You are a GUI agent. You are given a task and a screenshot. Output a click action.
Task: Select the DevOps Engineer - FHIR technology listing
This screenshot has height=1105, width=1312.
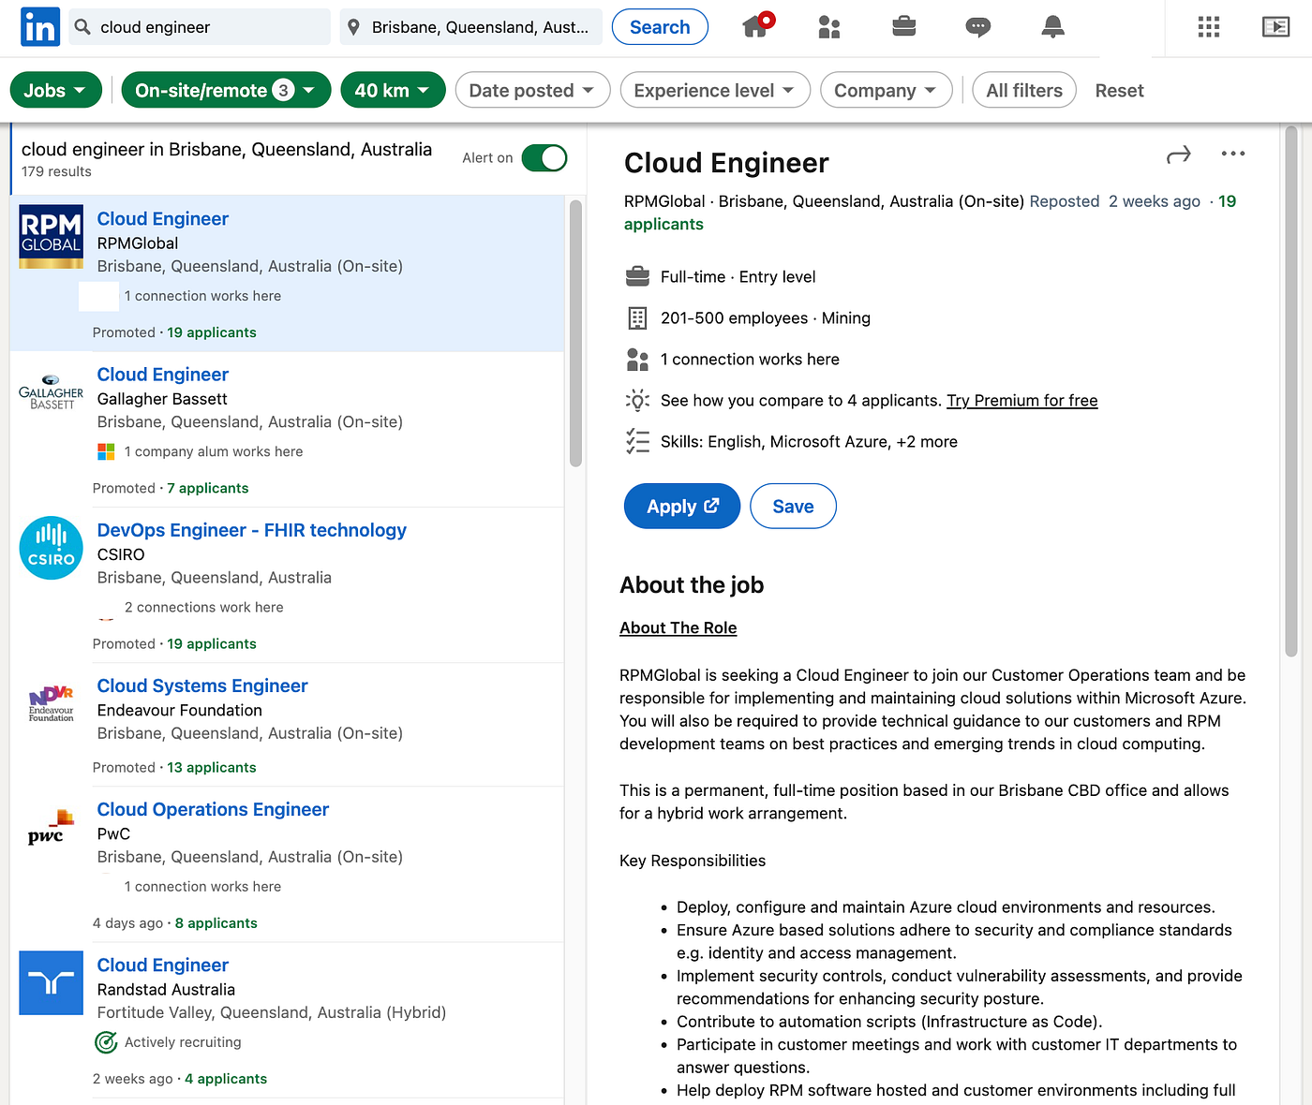click(251, 530)
